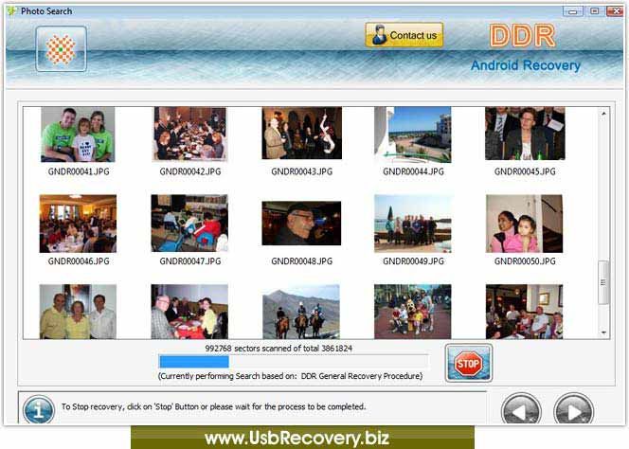
Task: Select thumbnail of GNDR00045.JPG
Action: point(525,134)
